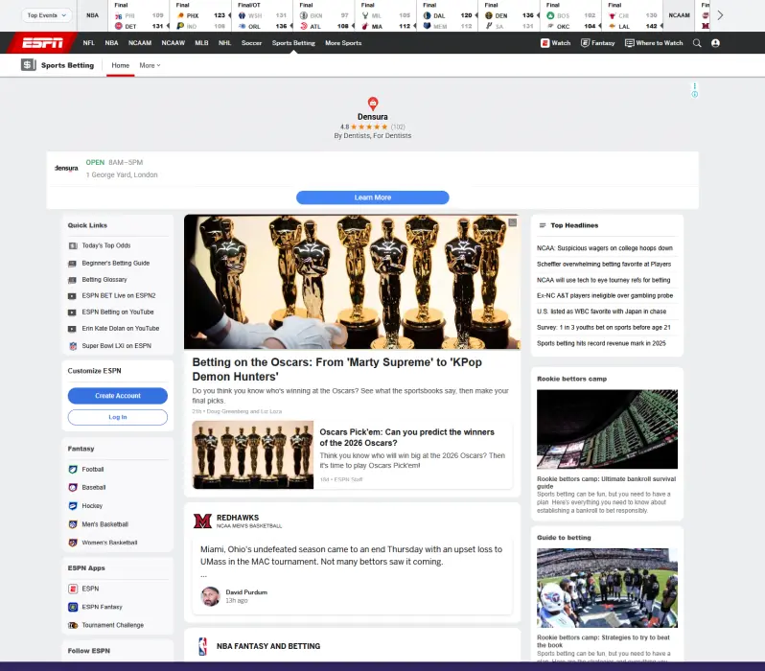This screenshot has height=671, width=765.
Task: Click the Densura map pin icon
Action: (x=373, y=104)
